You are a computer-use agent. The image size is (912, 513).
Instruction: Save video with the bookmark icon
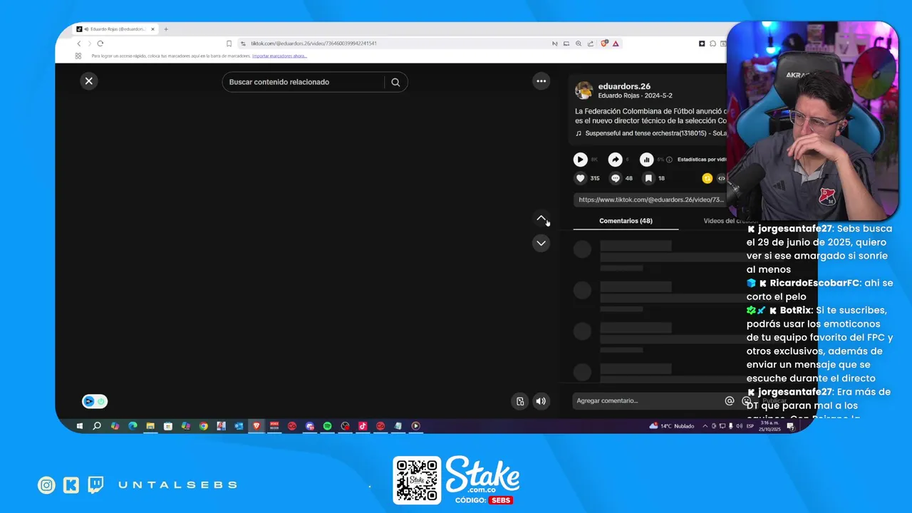tap(648, 178)
